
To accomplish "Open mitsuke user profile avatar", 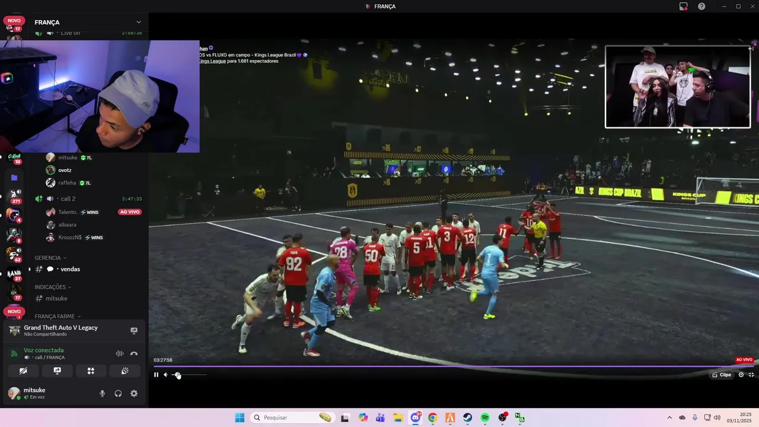I will pos(14,393).
